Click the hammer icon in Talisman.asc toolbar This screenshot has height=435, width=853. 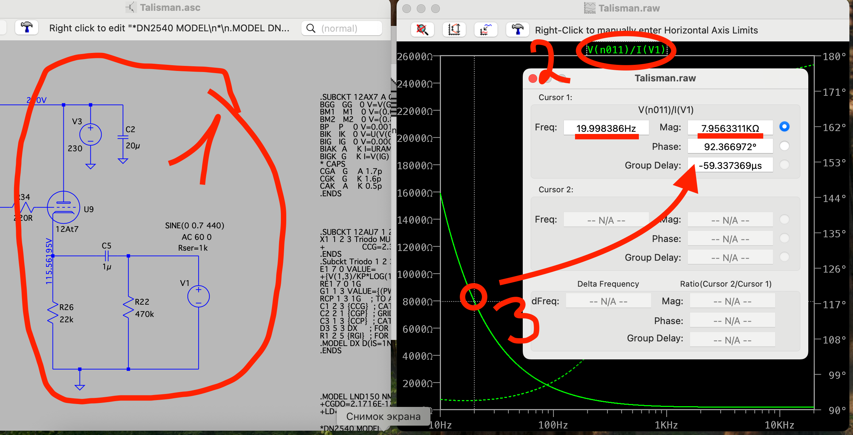point(26,28)
